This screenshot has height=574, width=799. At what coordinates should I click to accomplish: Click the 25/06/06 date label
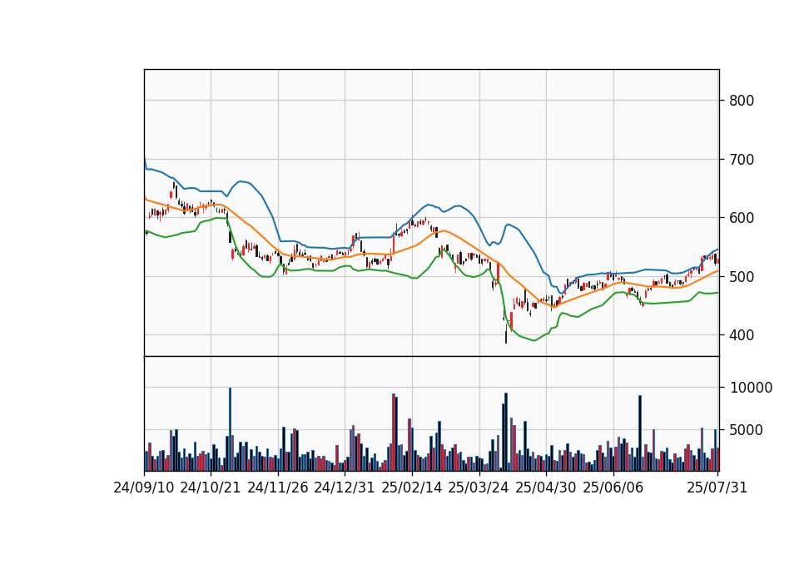(613, 488)
